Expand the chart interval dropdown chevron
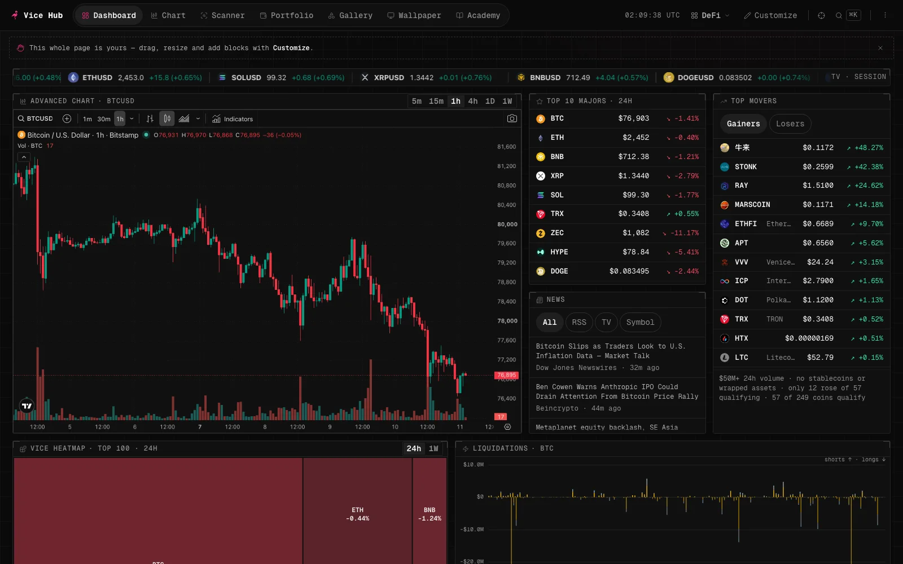 click(131, 118)
